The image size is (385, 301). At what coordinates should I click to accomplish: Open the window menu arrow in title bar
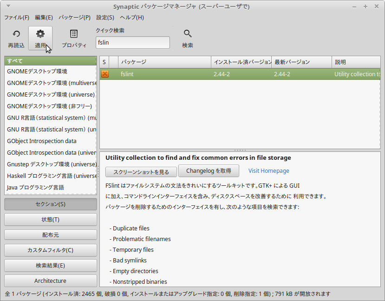[8, 6]
